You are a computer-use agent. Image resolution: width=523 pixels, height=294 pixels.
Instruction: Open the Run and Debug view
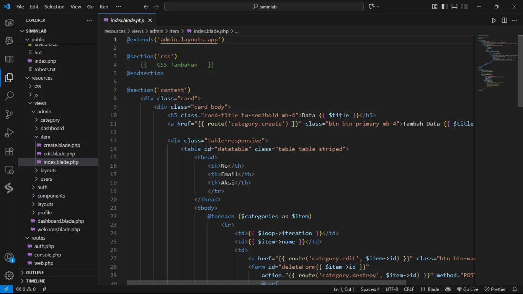point(9,132)
